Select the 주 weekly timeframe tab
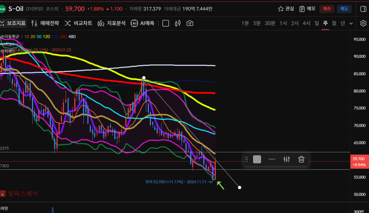The width and height of the screenshot is (369, 213). coord(326,23)
